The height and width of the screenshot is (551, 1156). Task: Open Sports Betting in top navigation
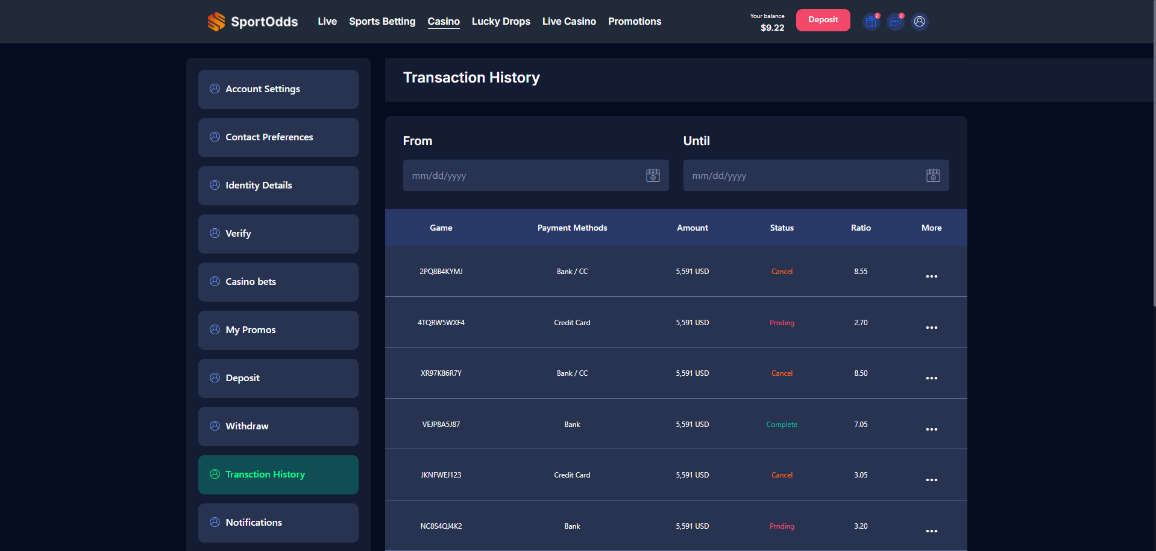pyautogui.click(x=382, y=21)
